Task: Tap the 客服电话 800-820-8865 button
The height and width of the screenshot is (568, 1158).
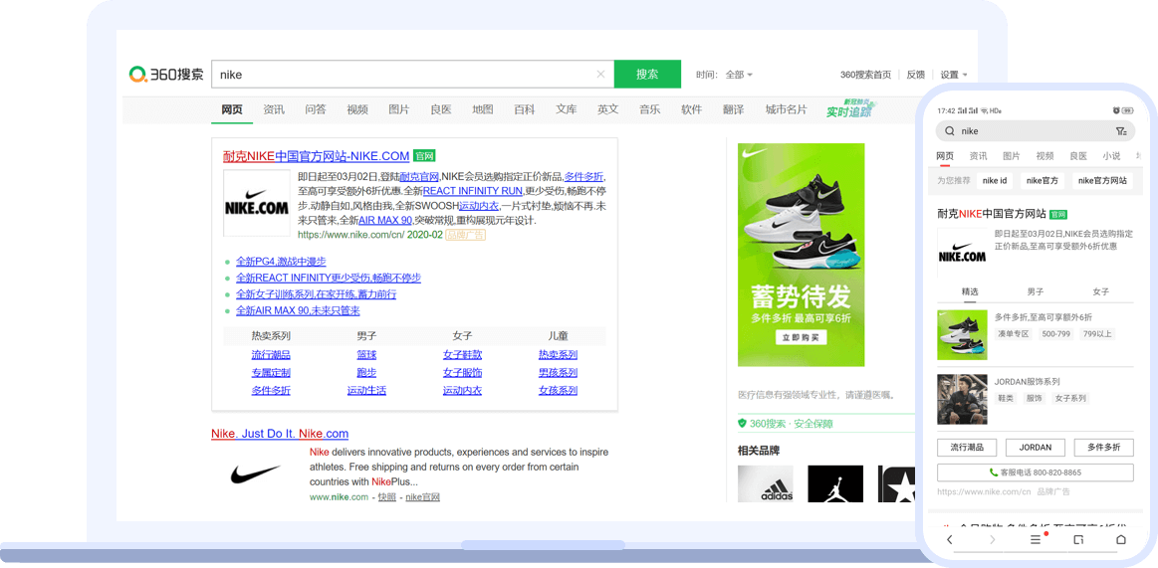Action: [1035, 473]
